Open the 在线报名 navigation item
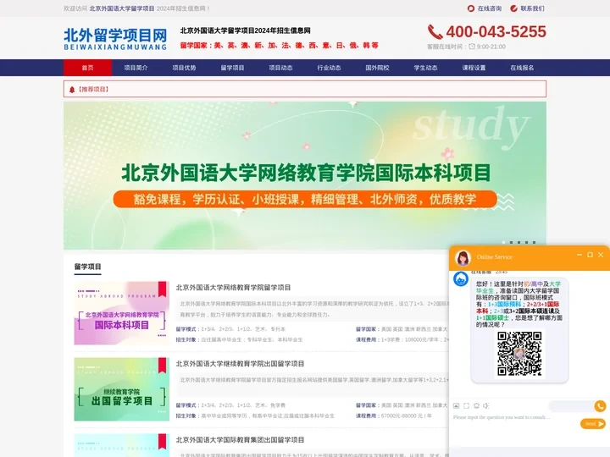The width and height of the screenshot is (610, 457). tap(522, 68)
